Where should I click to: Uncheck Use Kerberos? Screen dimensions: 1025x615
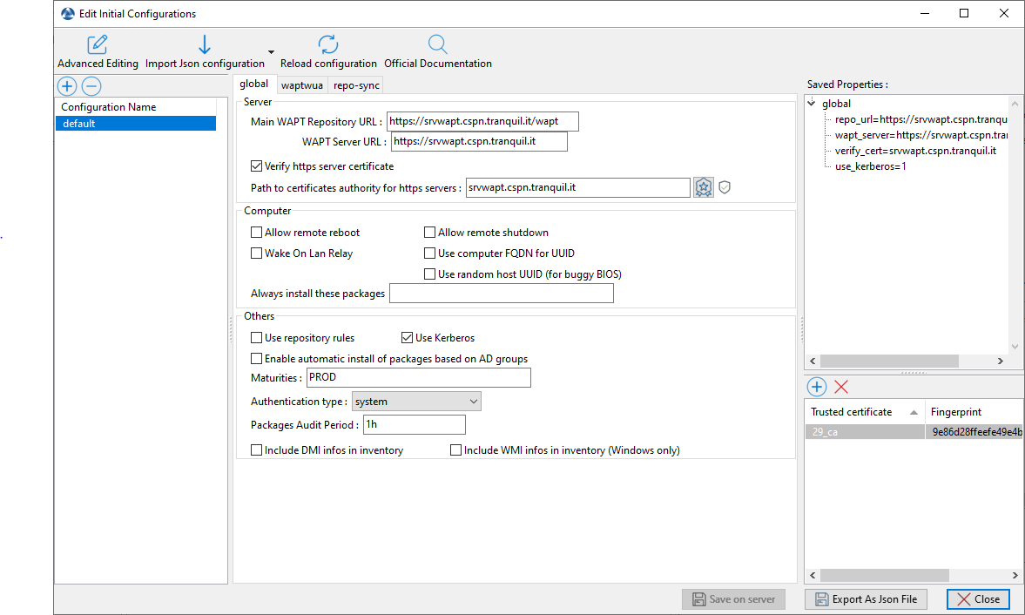click(x=408, y=338)
